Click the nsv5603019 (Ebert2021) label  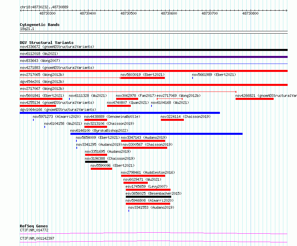tap(142, 75)
